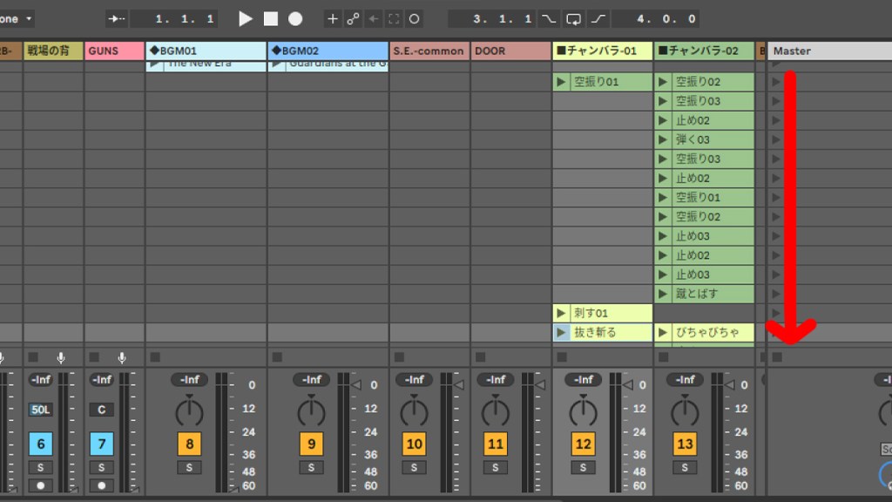Click the Arrangement Record button
The image size is (892, 502).
tap(295, 18)
